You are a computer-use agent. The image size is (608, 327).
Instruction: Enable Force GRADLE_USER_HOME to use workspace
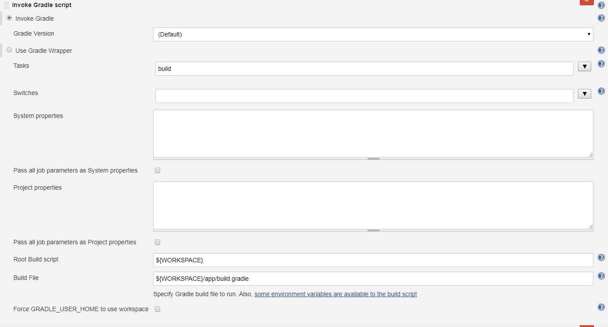(158, 309)
